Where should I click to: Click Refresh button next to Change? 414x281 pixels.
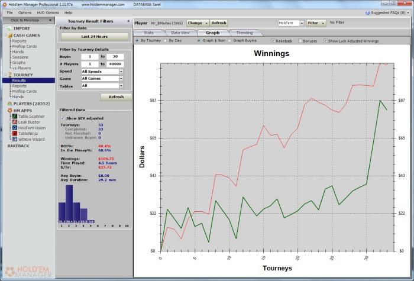click(x=219, y=23)
